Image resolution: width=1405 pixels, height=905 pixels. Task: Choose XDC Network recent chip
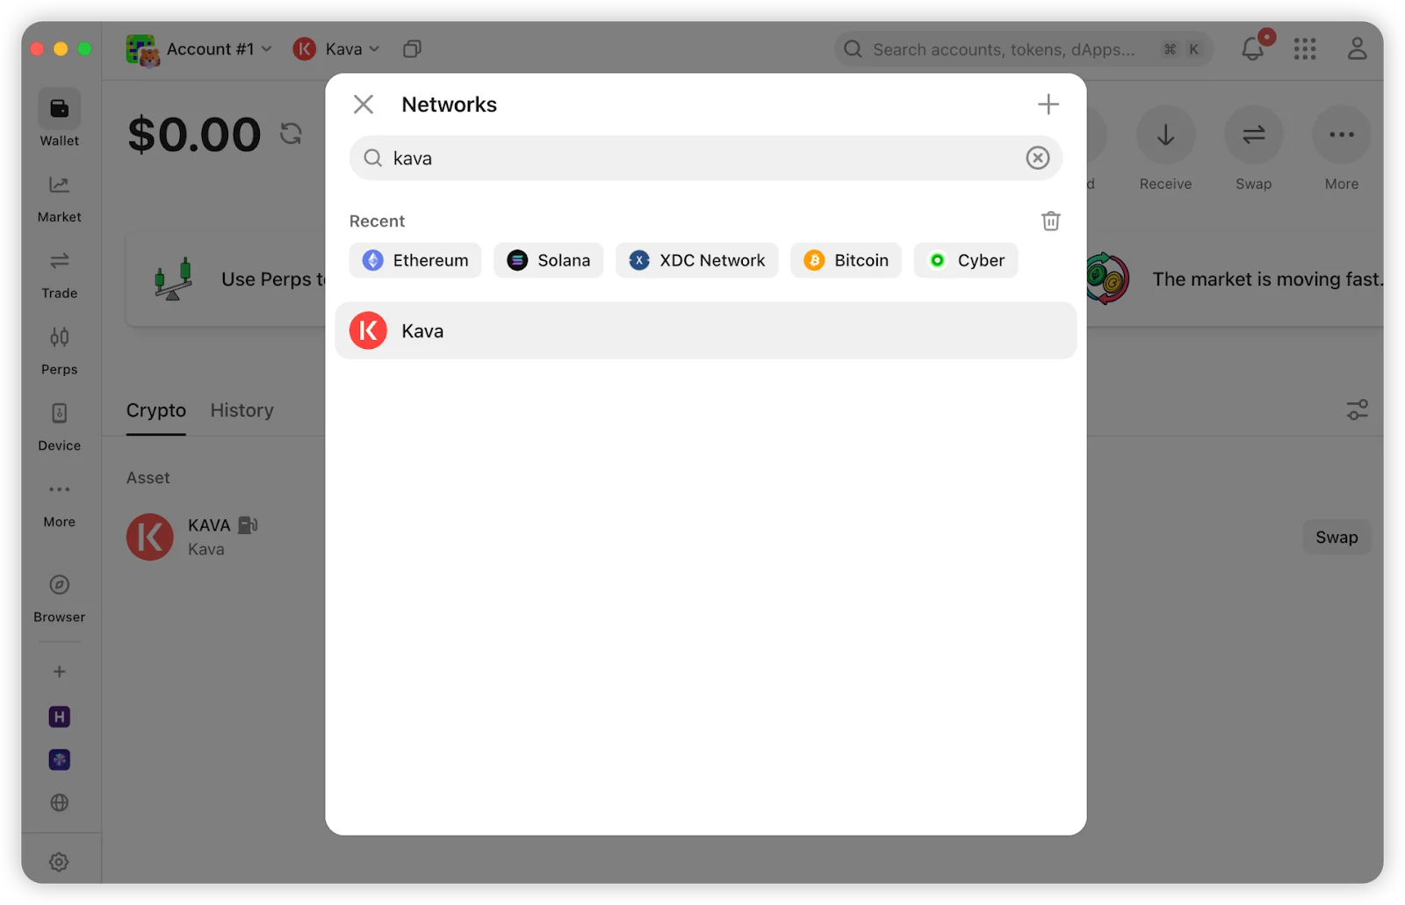tap(697, 260)
